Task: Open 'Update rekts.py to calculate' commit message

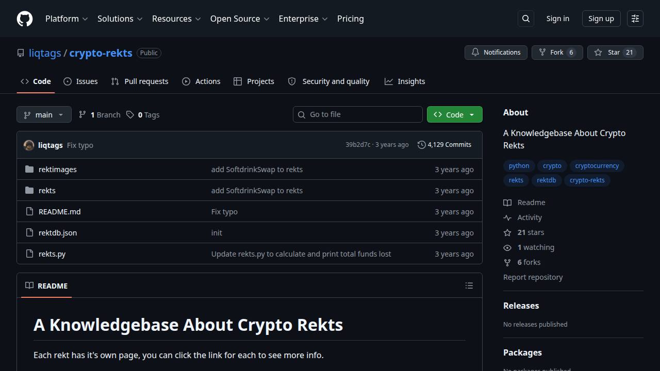Action: [x=301, y=254]
